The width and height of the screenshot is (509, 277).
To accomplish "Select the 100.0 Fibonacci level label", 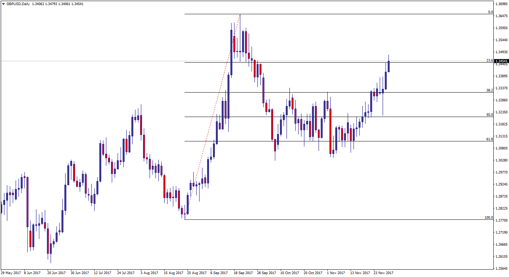I will click(x=488, y=218).
